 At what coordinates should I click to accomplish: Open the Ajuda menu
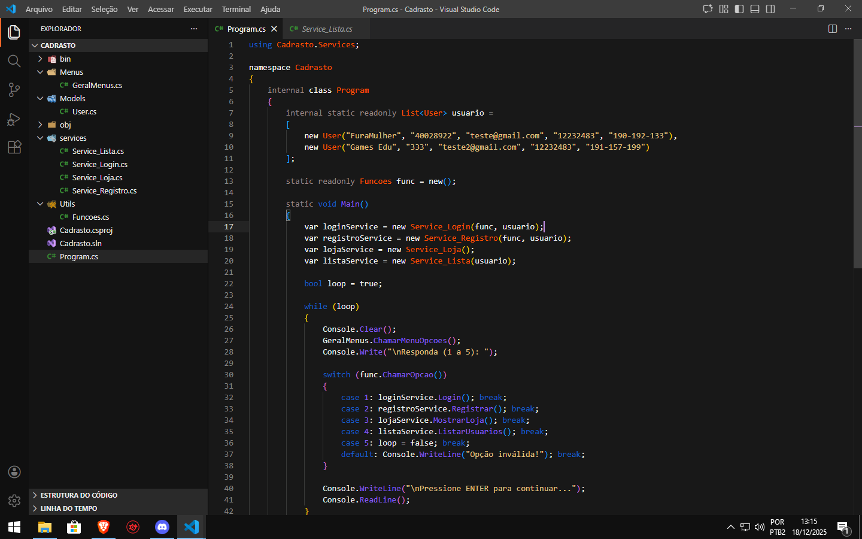click(271, 9)
